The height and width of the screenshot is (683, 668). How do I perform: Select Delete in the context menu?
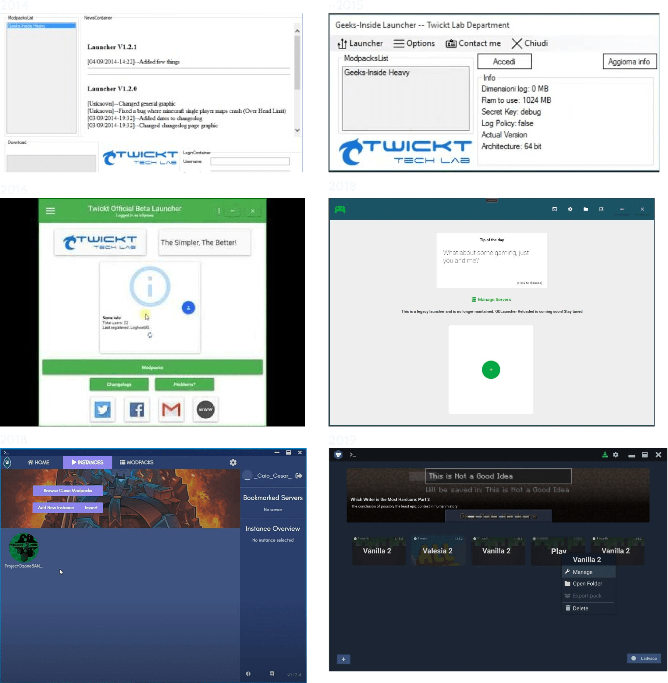[x=589, y=608]
